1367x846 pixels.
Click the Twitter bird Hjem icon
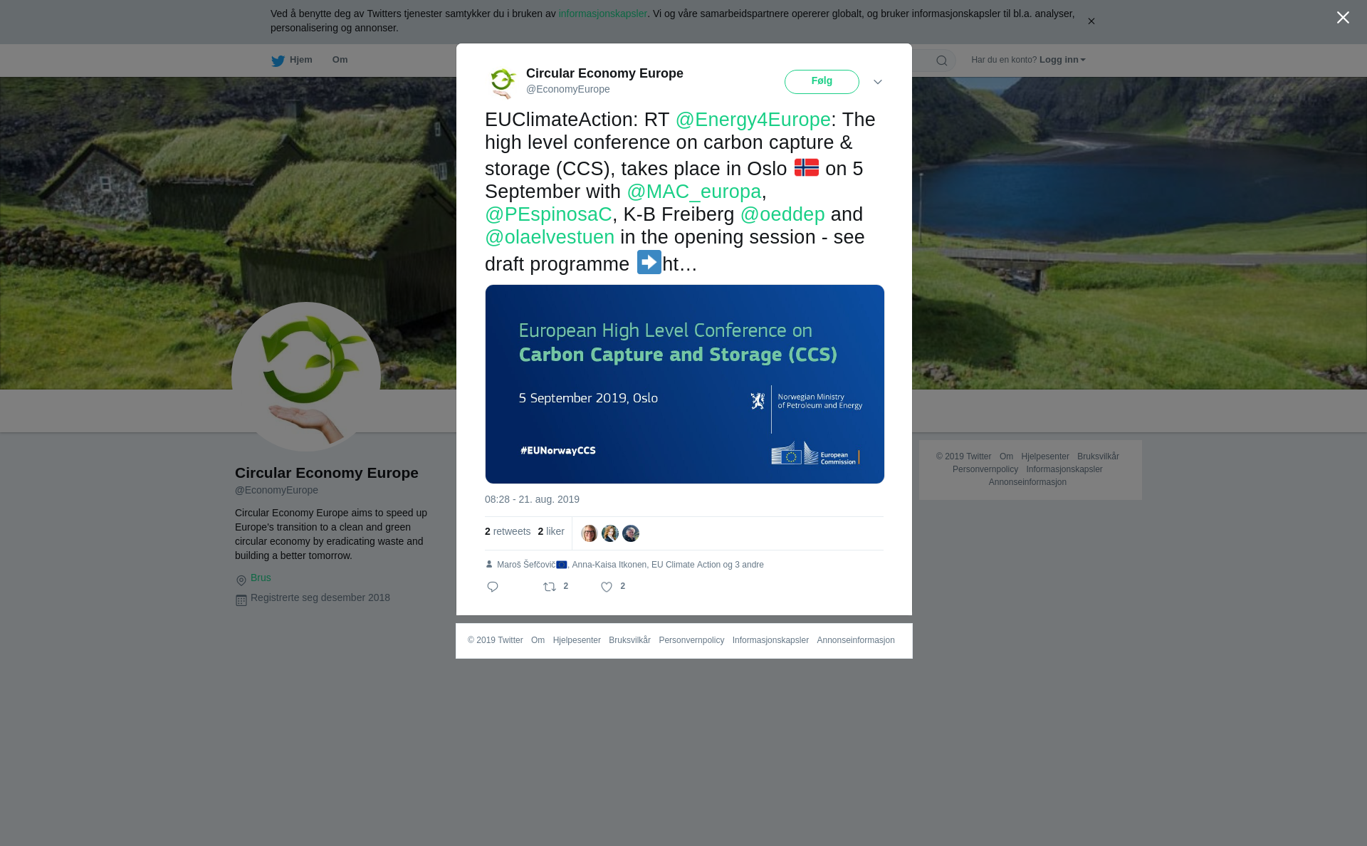pos(278,61)
